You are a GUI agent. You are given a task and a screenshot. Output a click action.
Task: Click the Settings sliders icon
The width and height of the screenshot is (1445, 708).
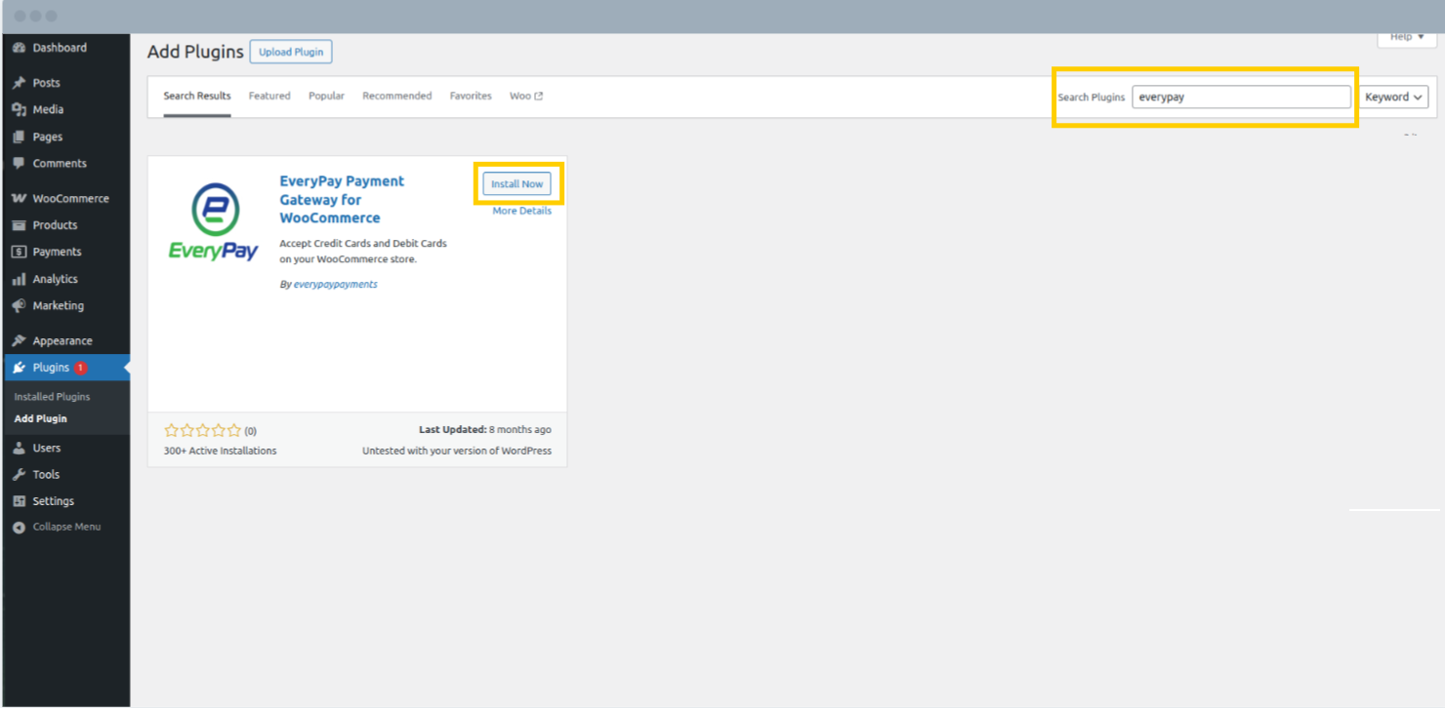tap(19, 501)
